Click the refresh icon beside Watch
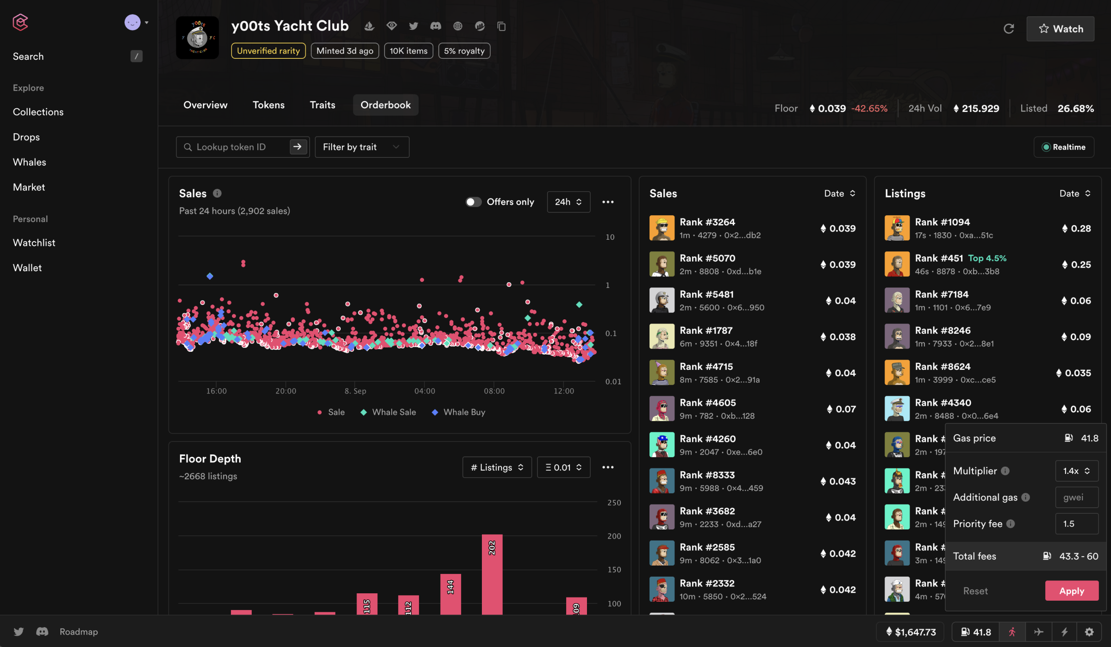The image size is (1111, 647). tap(1009, 29)
